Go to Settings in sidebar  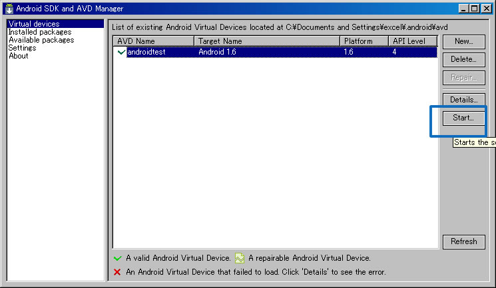coord(22,48)
